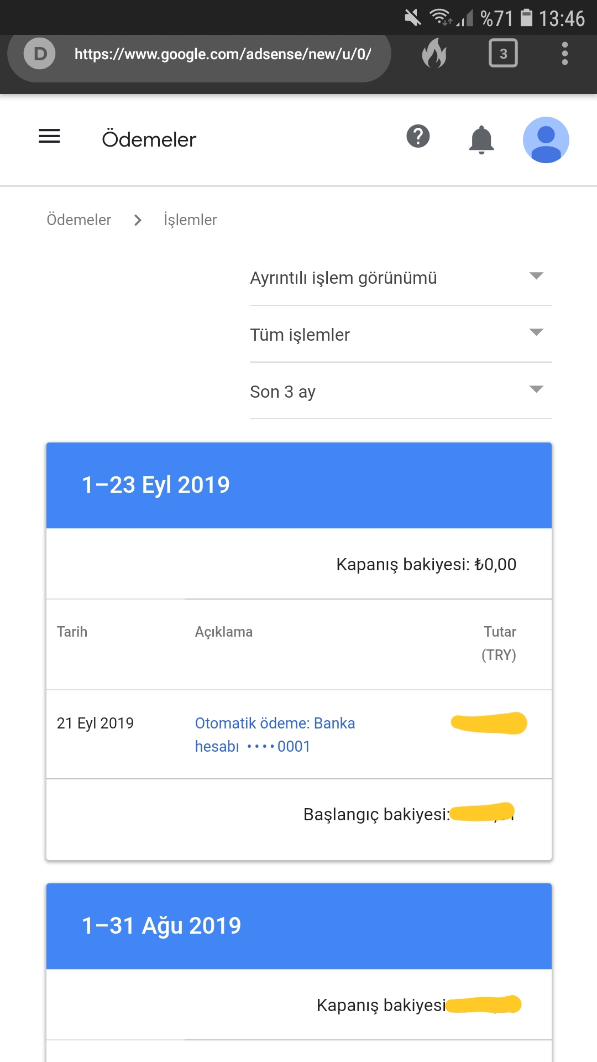Open the browser three-dot overflow menu
Image resolution: width=597 pixels, height=1062 pixels.
[564, 54]
